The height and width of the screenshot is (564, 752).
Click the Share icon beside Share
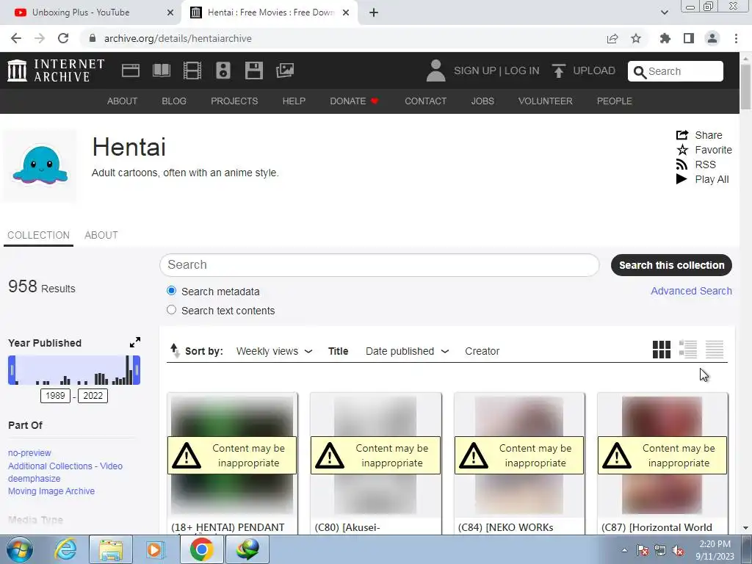pos(682,135)
